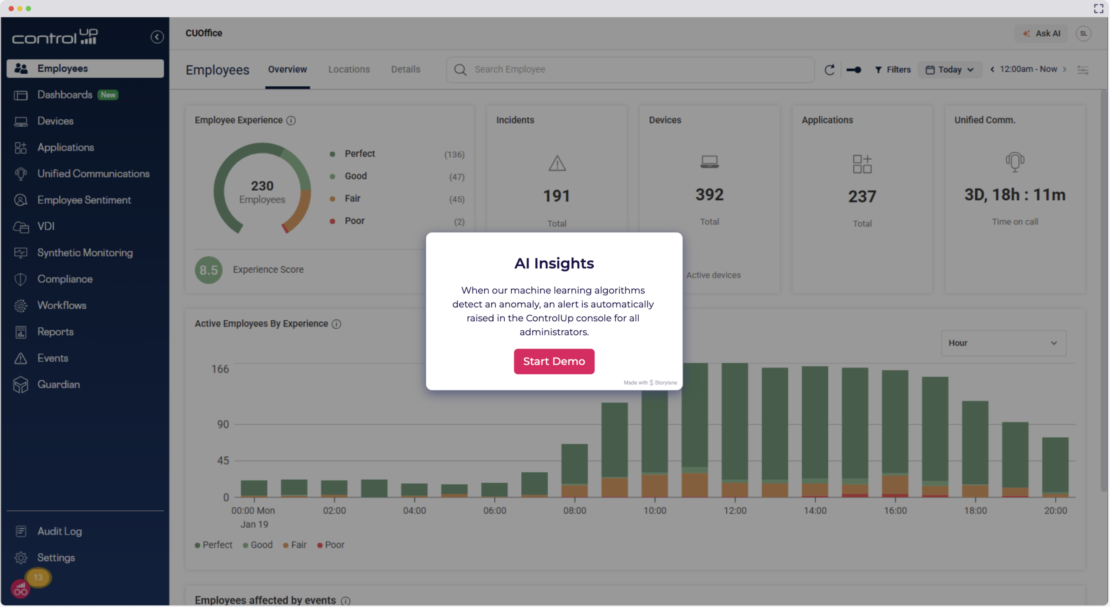Open the view settings sliders icon
Screen dimensions: 1110x607
coord(1083,70)
